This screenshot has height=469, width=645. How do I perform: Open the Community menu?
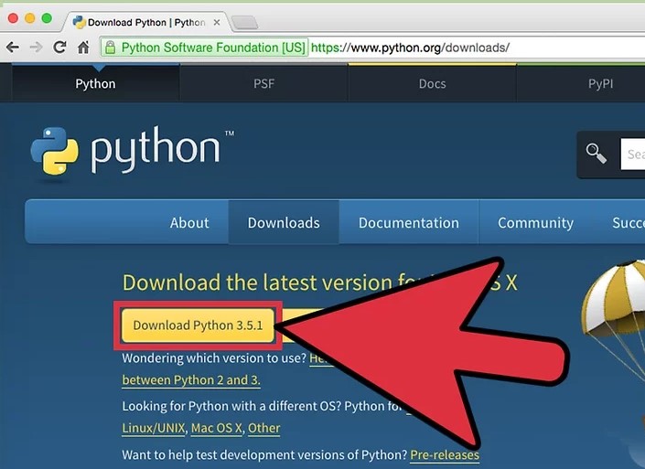pyautogui.click(x=535, y=222)
